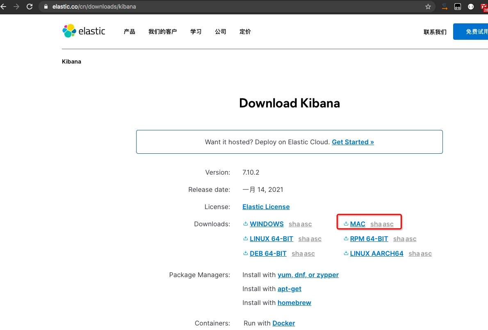Click the version value 7.10.2
The image size is (488, 330).
pos(251,172)
